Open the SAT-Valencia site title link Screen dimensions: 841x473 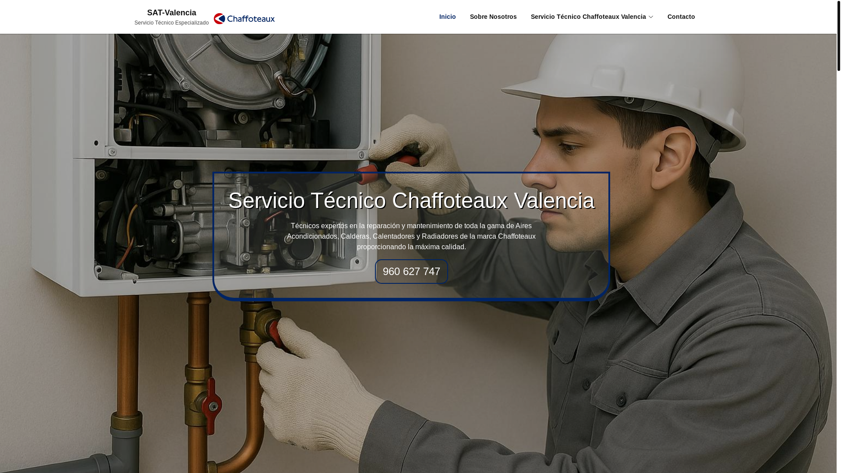click(172, 13)
